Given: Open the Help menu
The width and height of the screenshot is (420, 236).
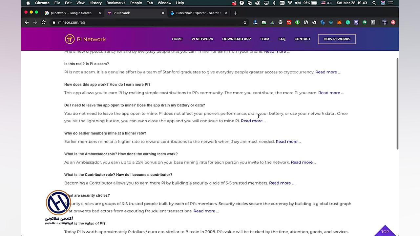Looking at the screenshot, I should pyautogui.click(x=180, y=3).
